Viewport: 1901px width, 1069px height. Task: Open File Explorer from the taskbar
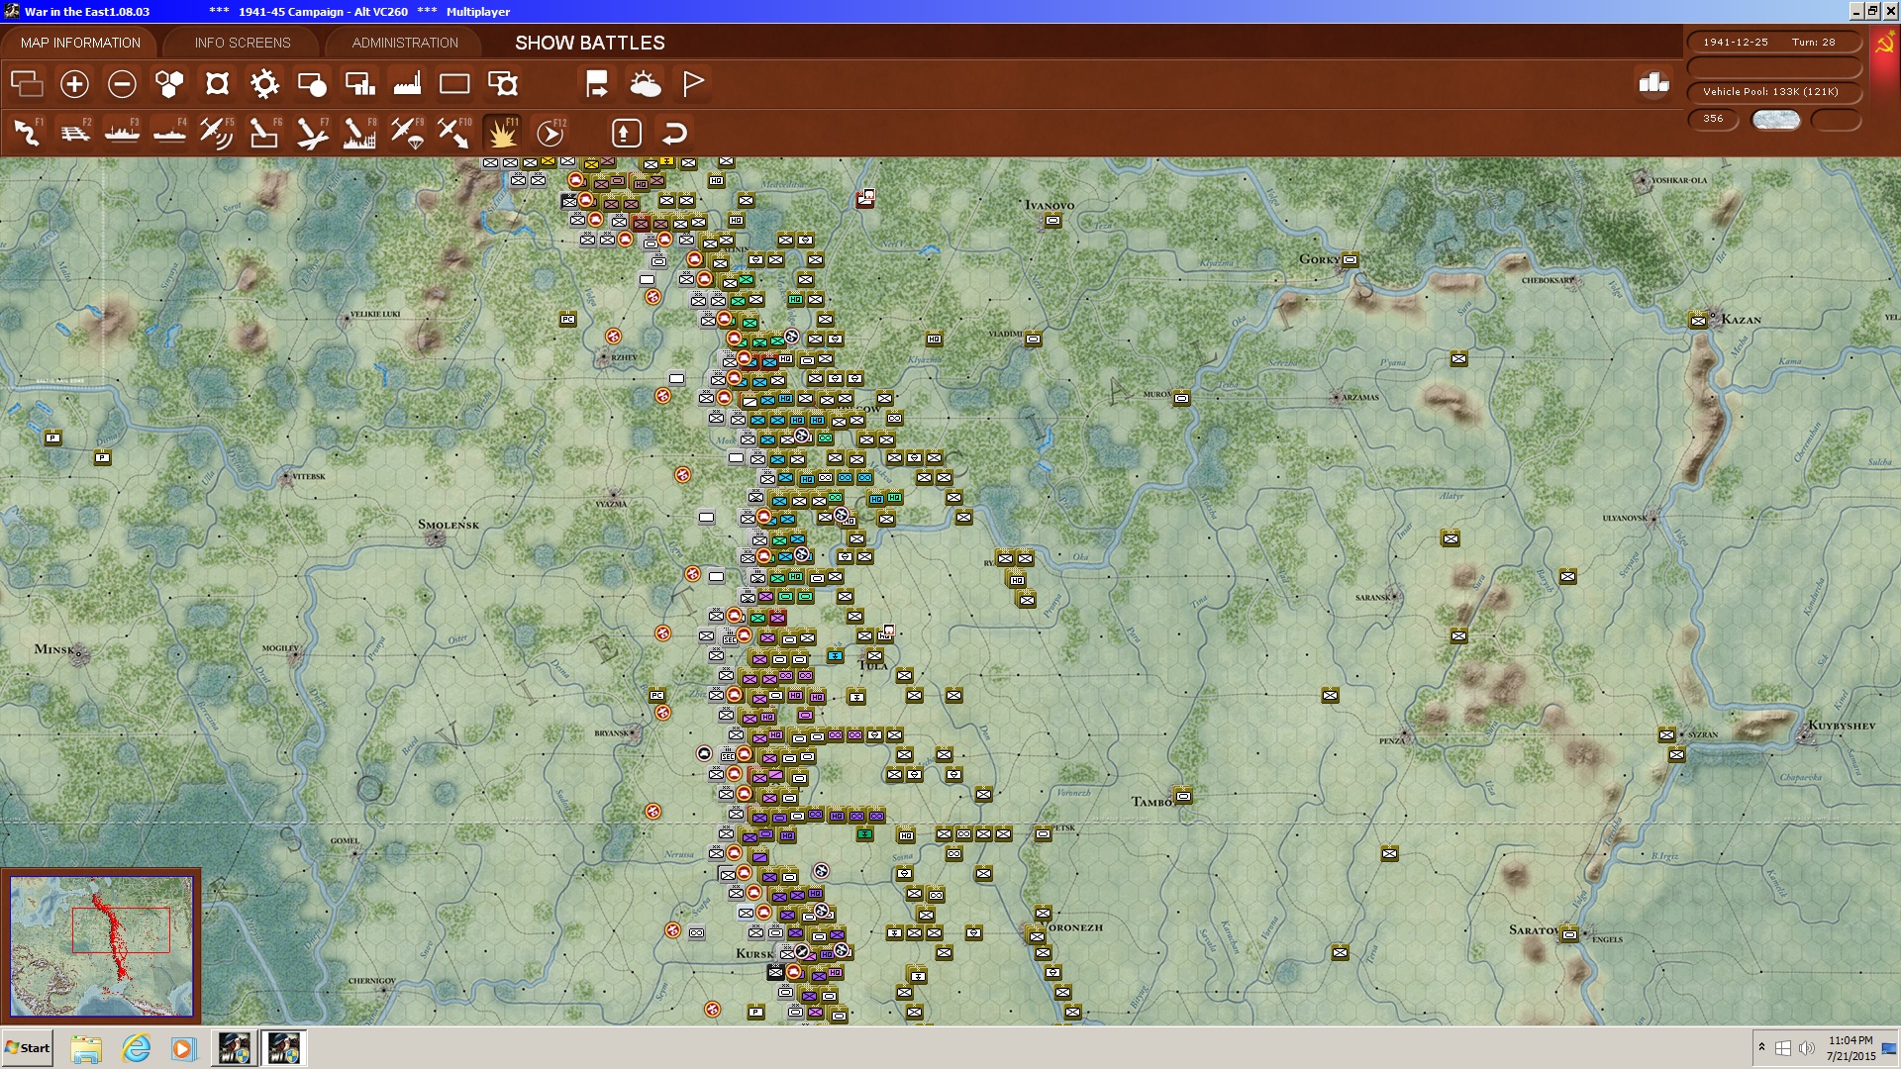coord(86,1048)
